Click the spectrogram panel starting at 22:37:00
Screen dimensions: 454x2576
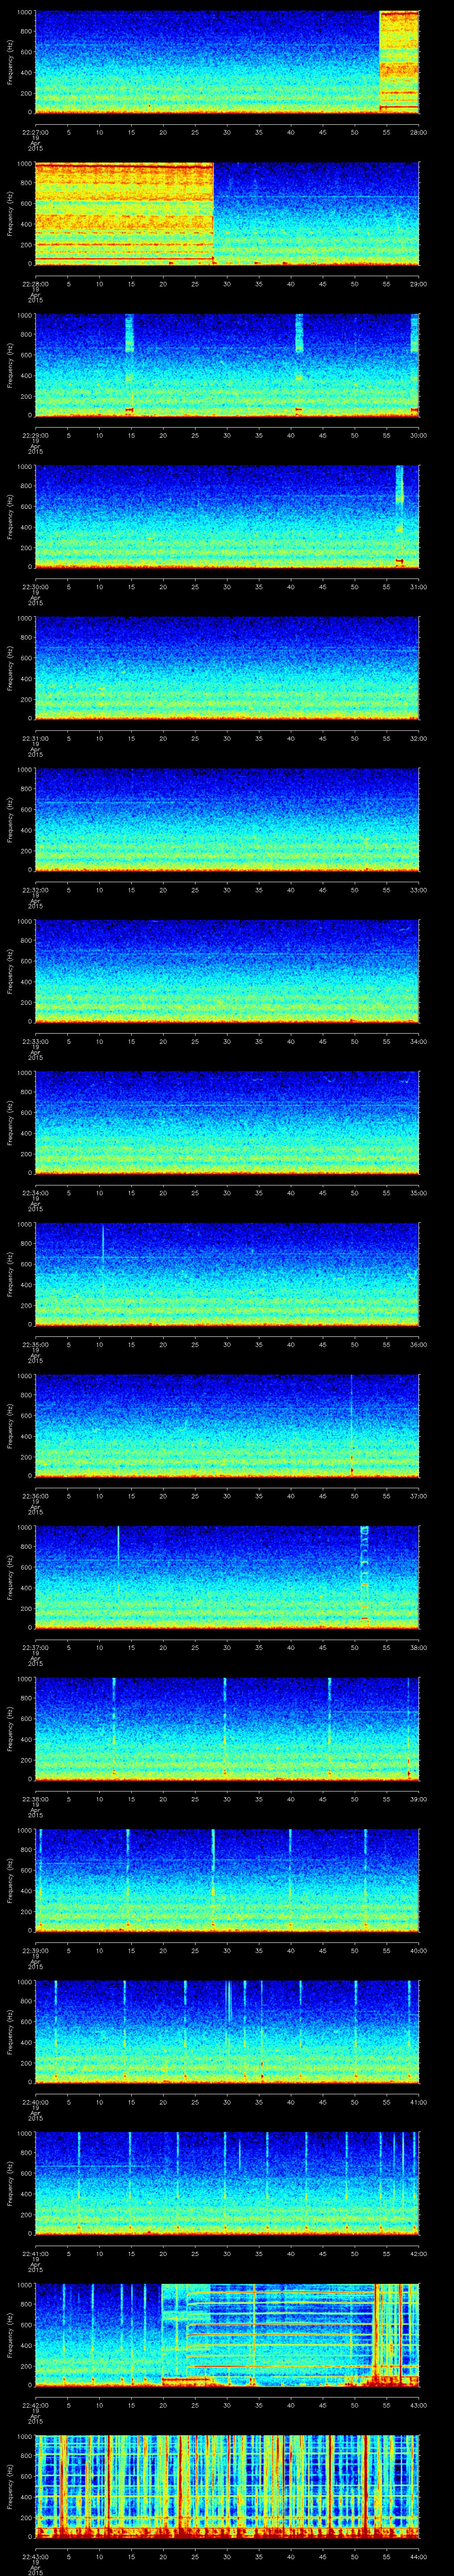click(x=227, y=1577)
